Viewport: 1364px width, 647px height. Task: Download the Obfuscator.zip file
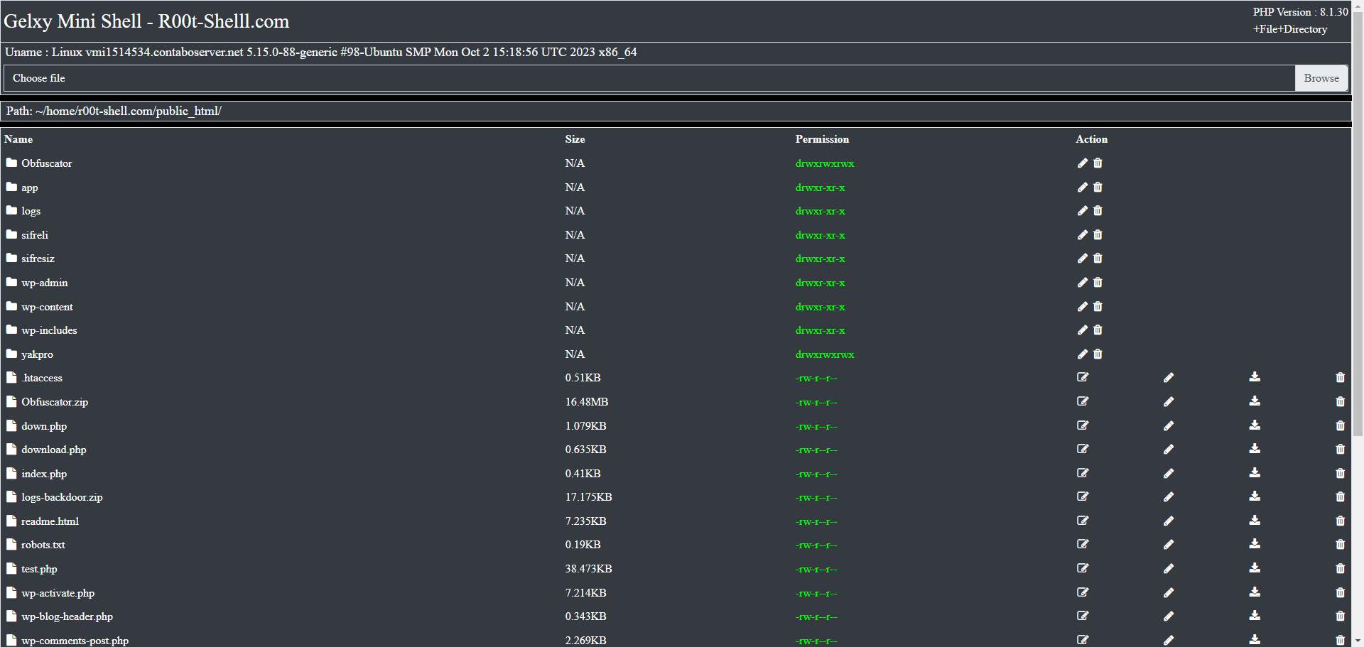1255,401
